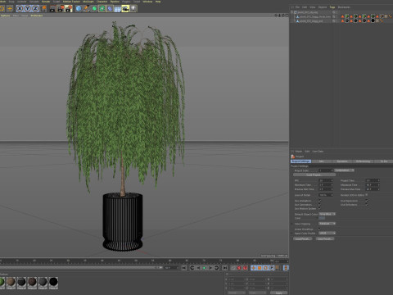
Task: Toggle the Rotation keyframe icon in timeline
Action: tap(265, 268)
